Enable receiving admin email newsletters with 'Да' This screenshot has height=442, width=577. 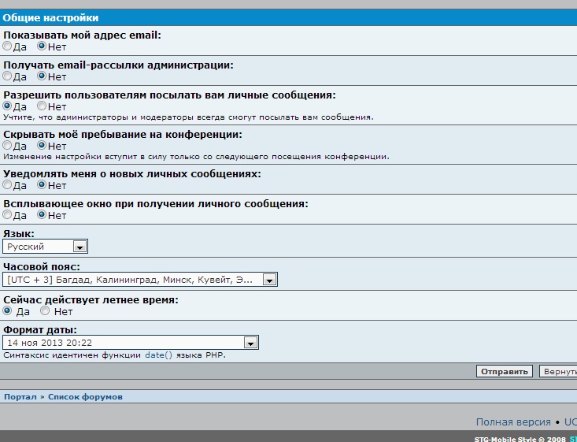[8, 76]
